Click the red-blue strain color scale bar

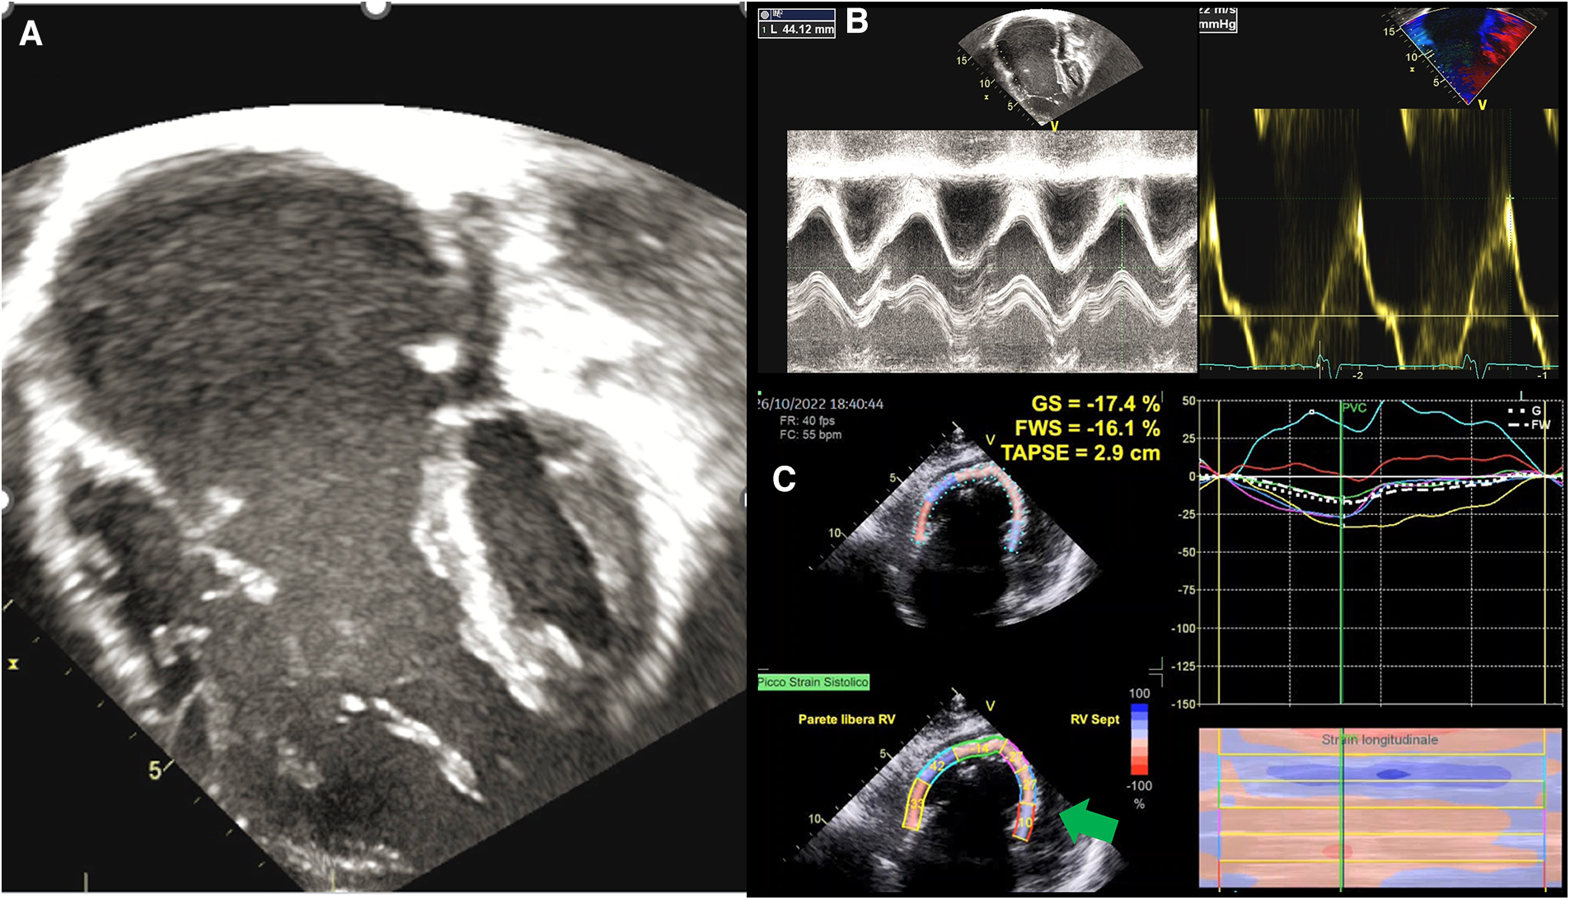pos(1139,740)
